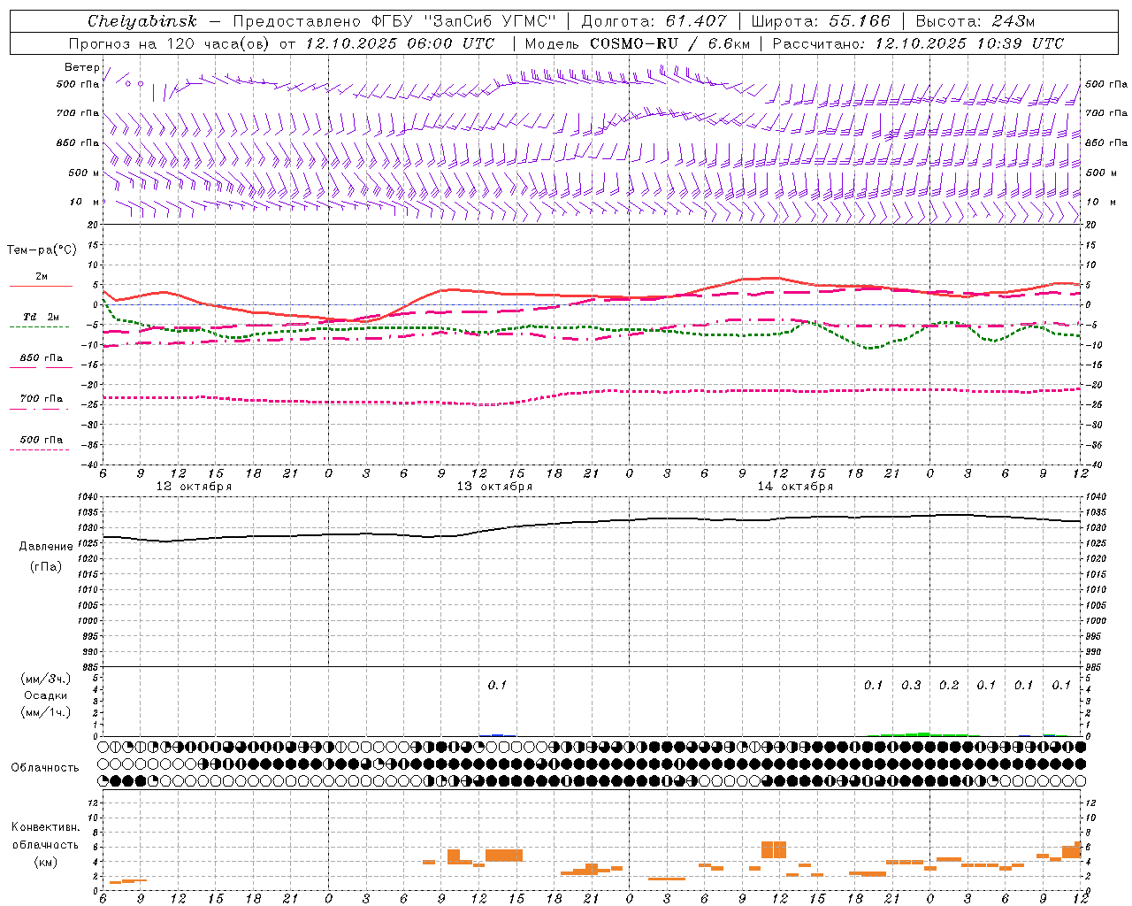The height and width of the screenshot is (906, 1132).
Task: Click the 'Td 2м' dew point legend entry
Action: point(42,317)
